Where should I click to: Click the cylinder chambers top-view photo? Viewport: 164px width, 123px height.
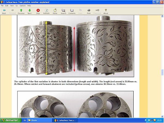click(x=75, y=104)
